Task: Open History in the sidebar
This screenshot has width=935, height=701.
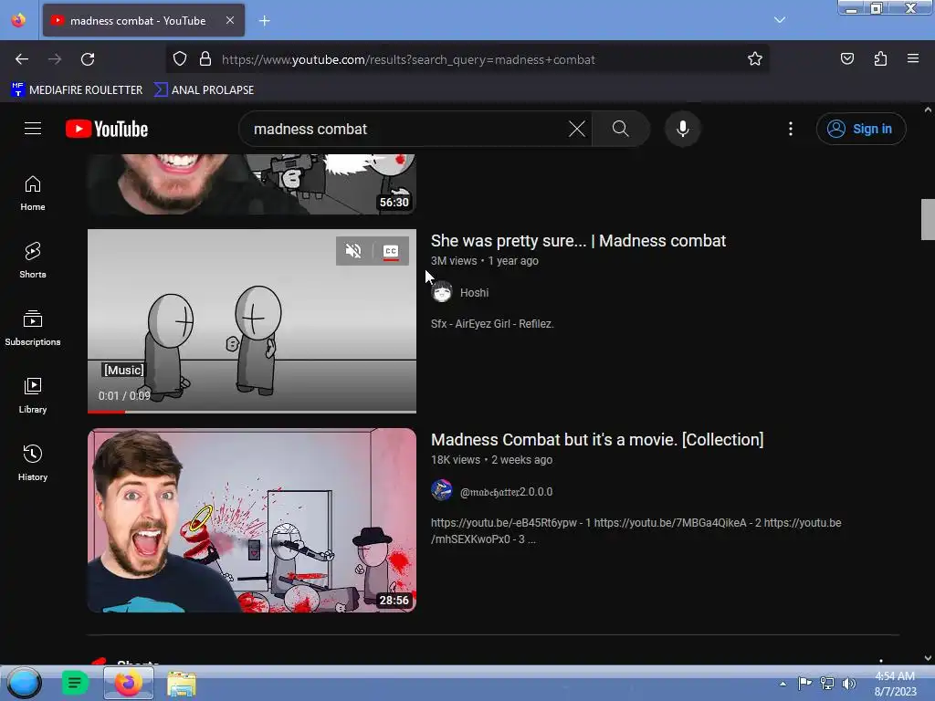Action: (x=33, y=463)
